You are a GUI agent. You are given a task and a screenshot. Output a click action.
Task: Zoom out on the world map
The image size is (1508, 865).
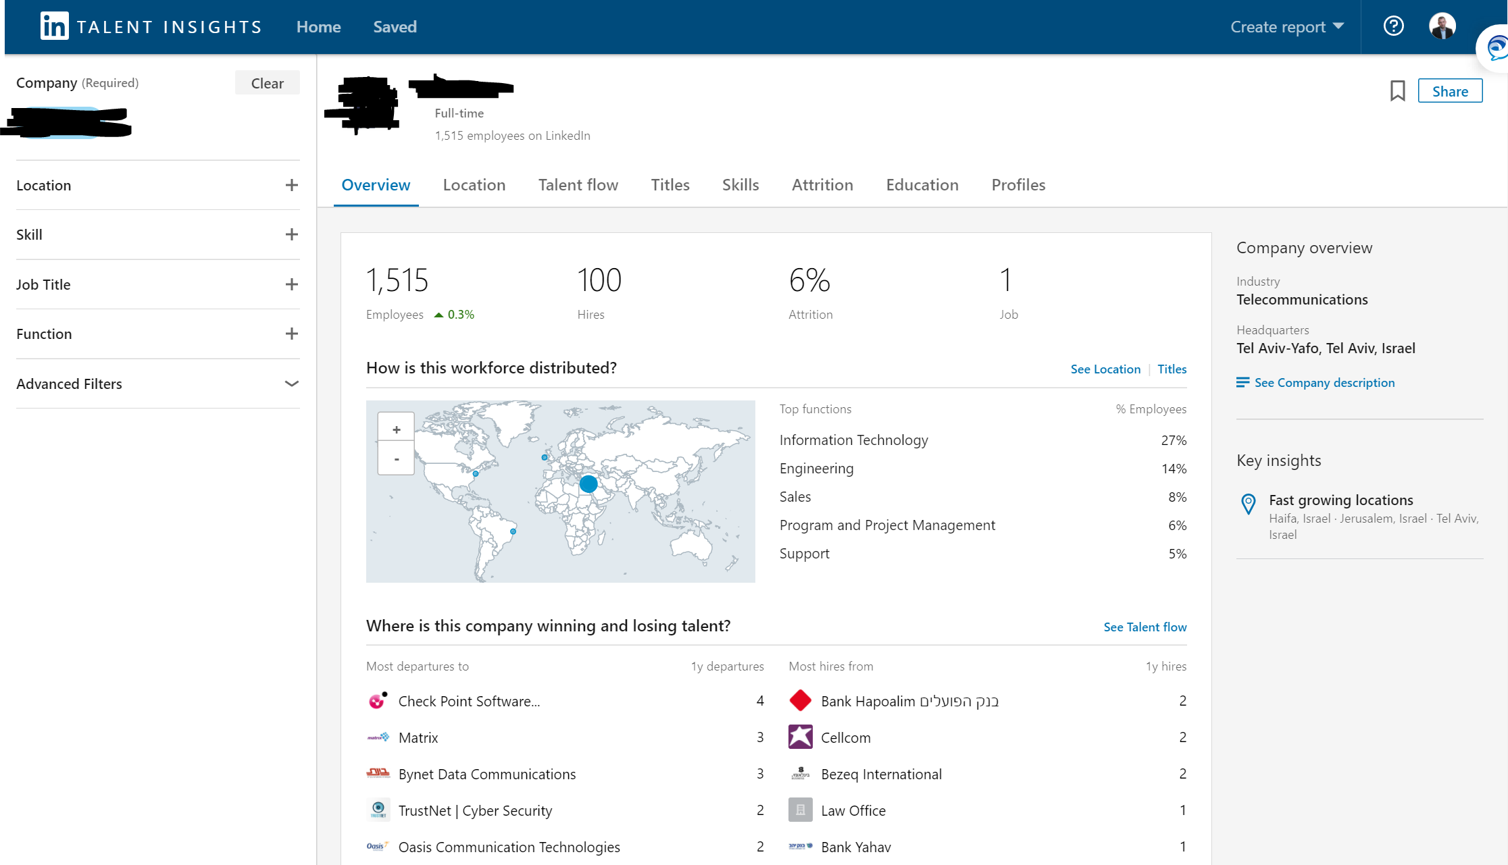[397, 459]
